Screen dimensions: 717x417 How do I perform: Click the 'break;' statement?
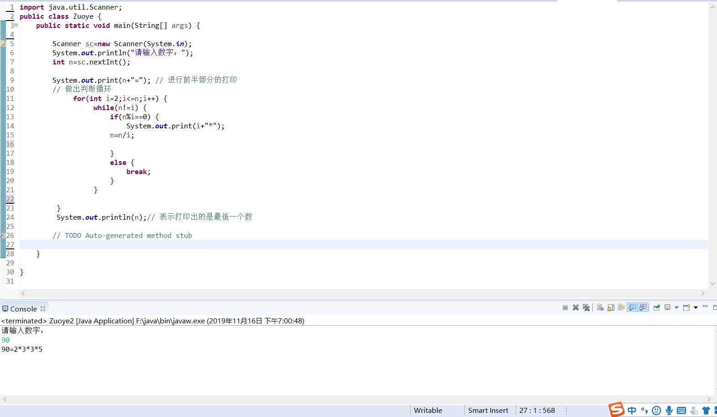[138, 171]
